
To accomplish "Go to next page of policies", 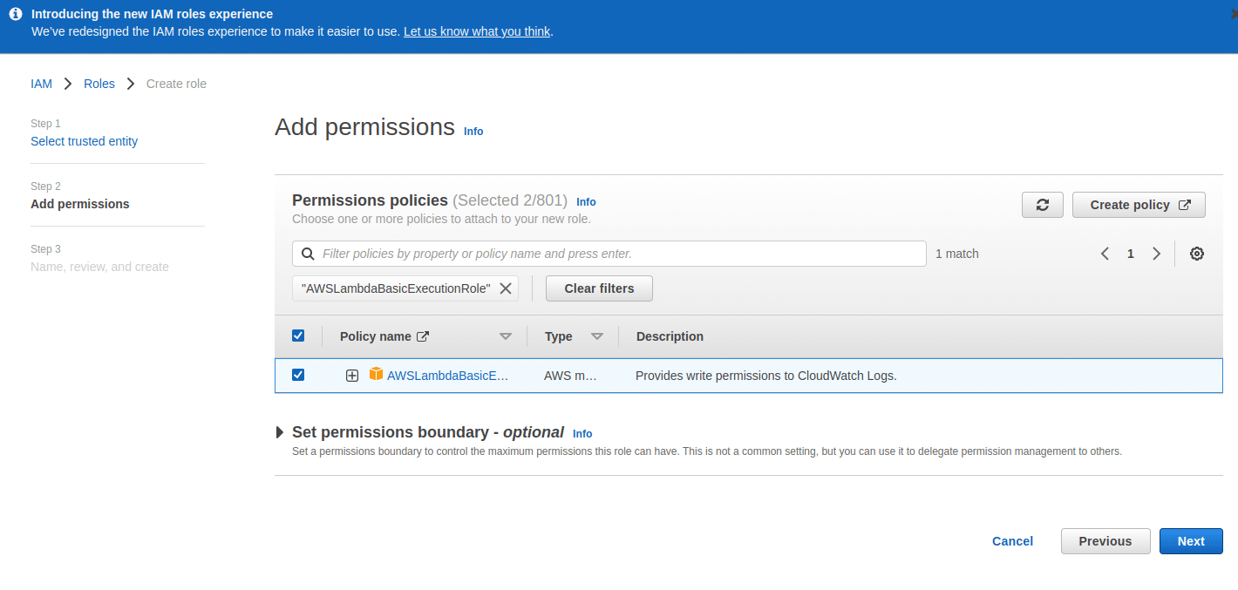I will click(1156, 254).
